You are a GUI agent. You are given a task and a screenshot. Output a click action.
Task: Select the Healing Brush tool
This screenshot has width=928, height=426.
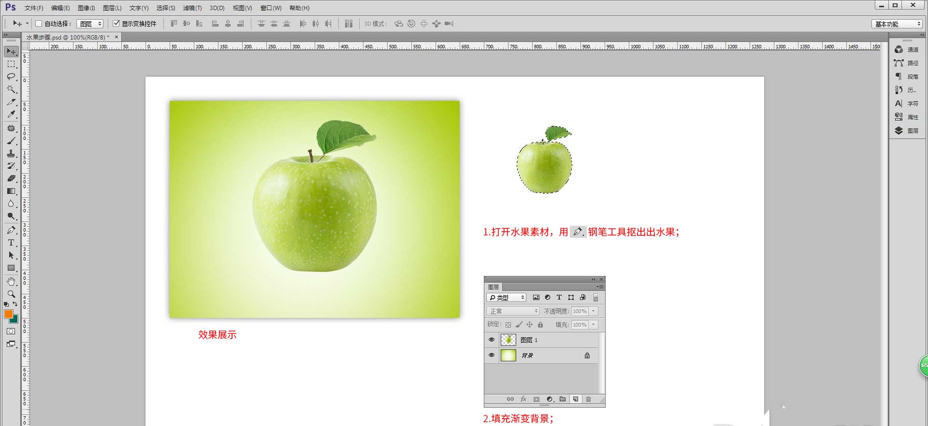pos(11,128)
